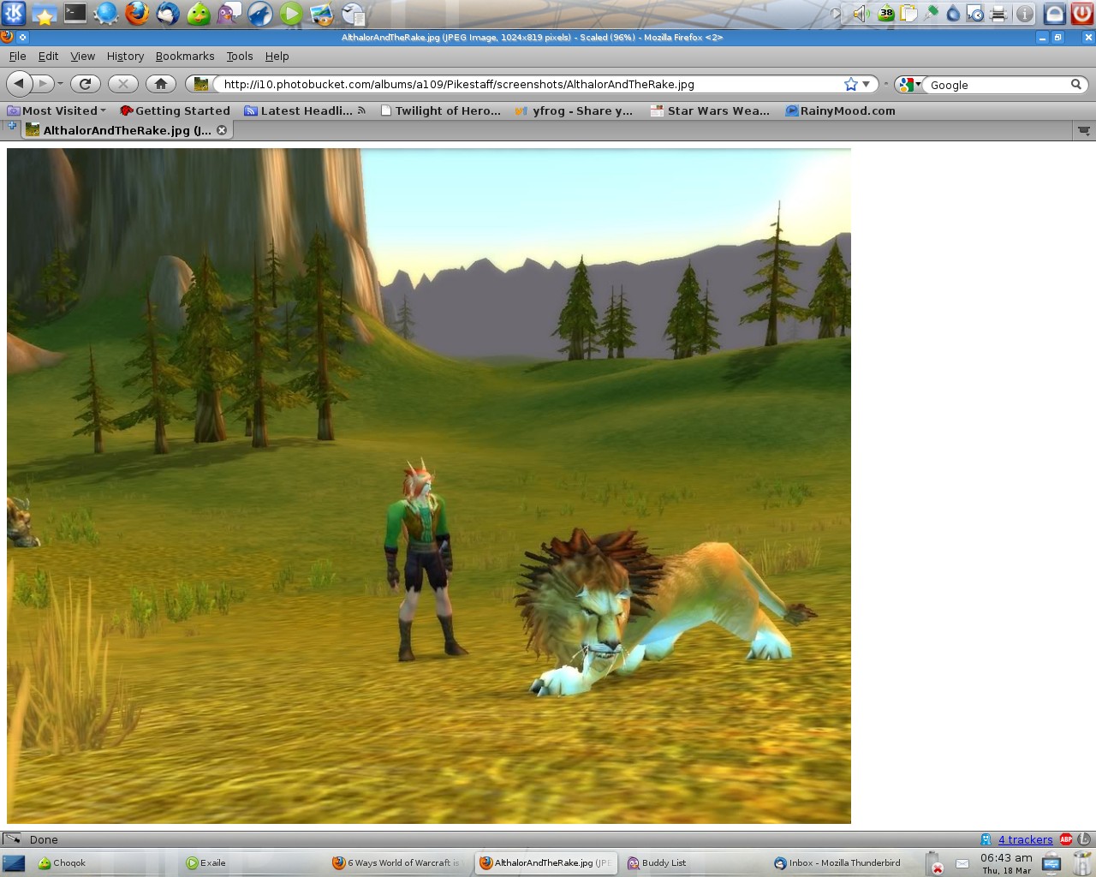This screenshot has height=877, width=1096.
Task: Open the green bird Choqok launcher
Action: (199, 13)
